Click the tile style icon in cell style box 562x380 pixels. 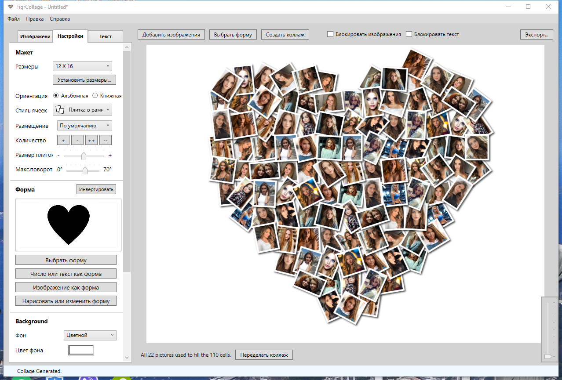point(60,110)
